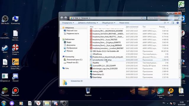This screenshot has height=106, width=189.
Task: Select Библиотеки in navigation pane
Action: point(70,39)
